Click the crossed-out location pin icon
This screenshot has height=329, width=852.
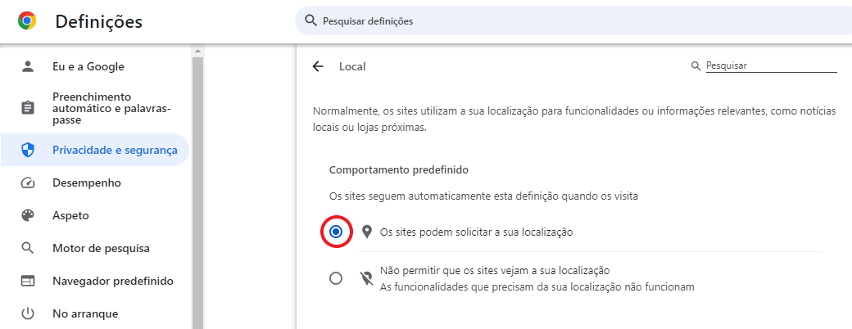(x=367, y=278)
